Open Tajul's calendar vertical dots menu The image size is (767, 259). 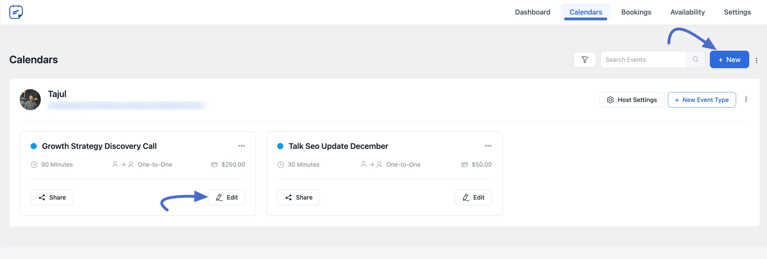(745, 99)
